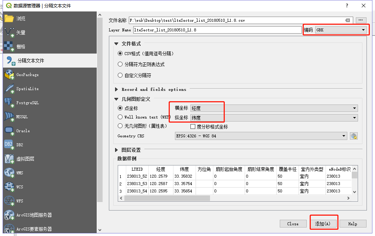Screen dimensions: 375x236
Task: Click the Help button
Action: (353, 224)
